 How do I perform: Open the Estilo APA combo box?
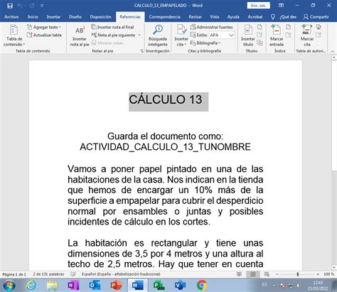[222, 35]
